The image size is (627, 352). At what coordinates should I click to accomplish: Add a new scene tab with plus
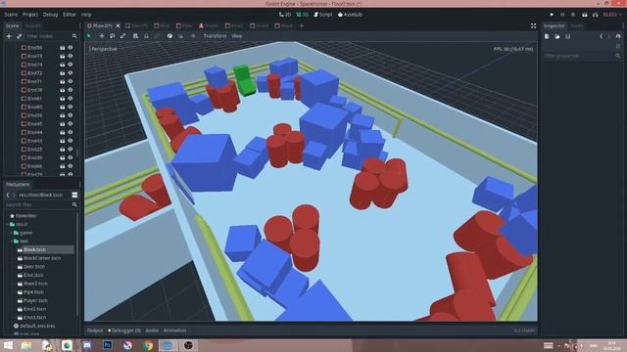(302, 26)
